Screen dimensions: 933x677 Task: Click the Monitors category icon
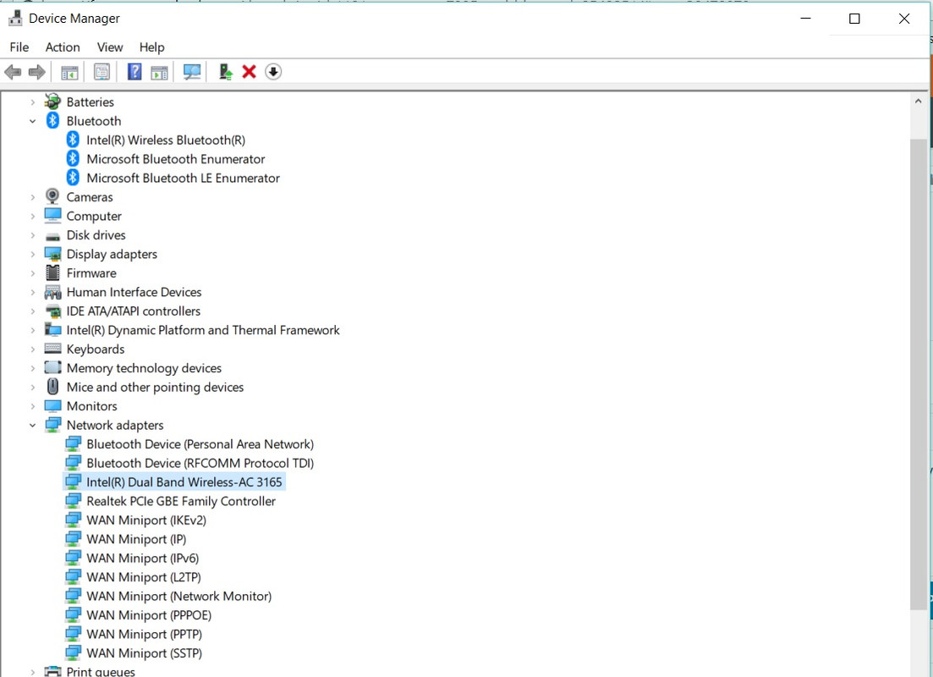(53, 406)
